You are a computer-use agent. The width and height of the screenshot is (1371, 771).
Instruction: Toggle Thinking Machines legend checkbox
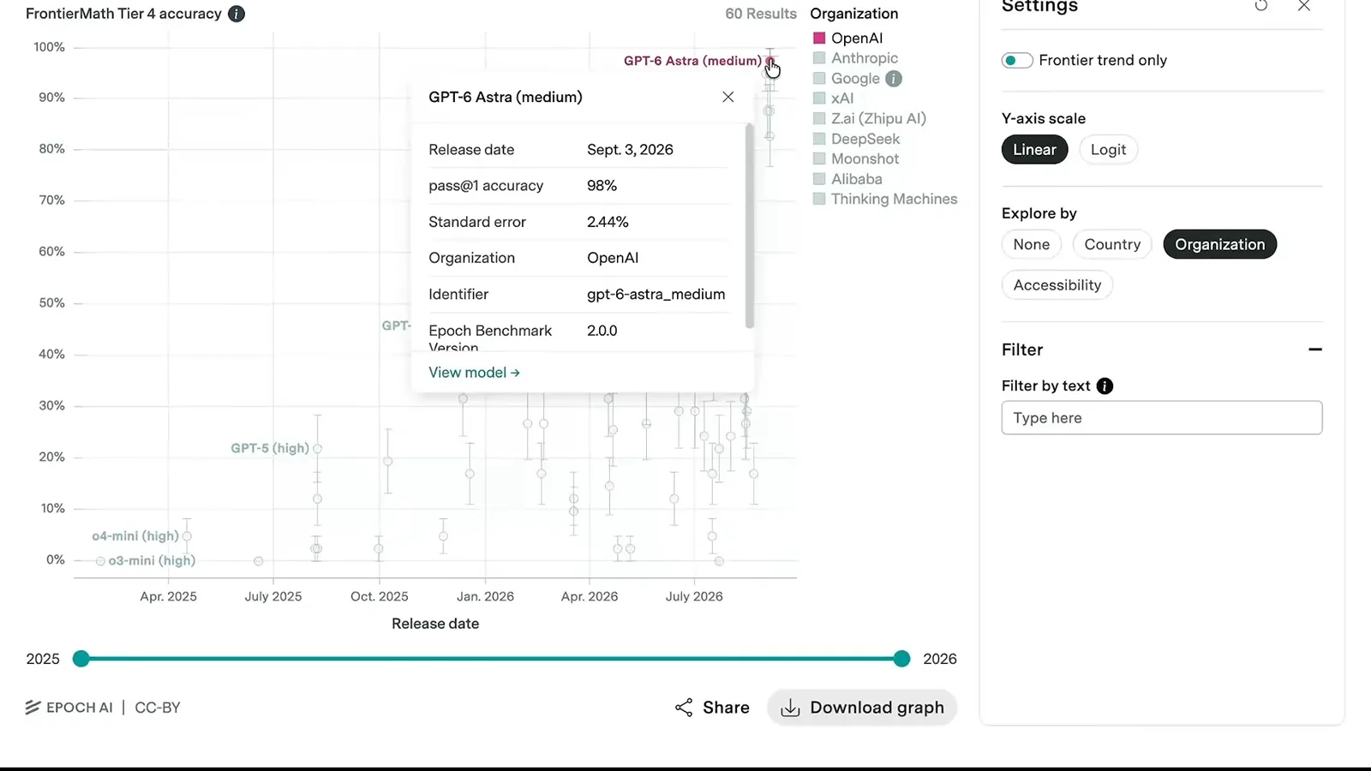tap(819, 200)
